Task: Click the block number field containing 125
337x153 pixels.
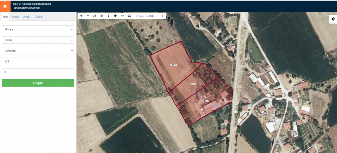Action: coord(38,62)
